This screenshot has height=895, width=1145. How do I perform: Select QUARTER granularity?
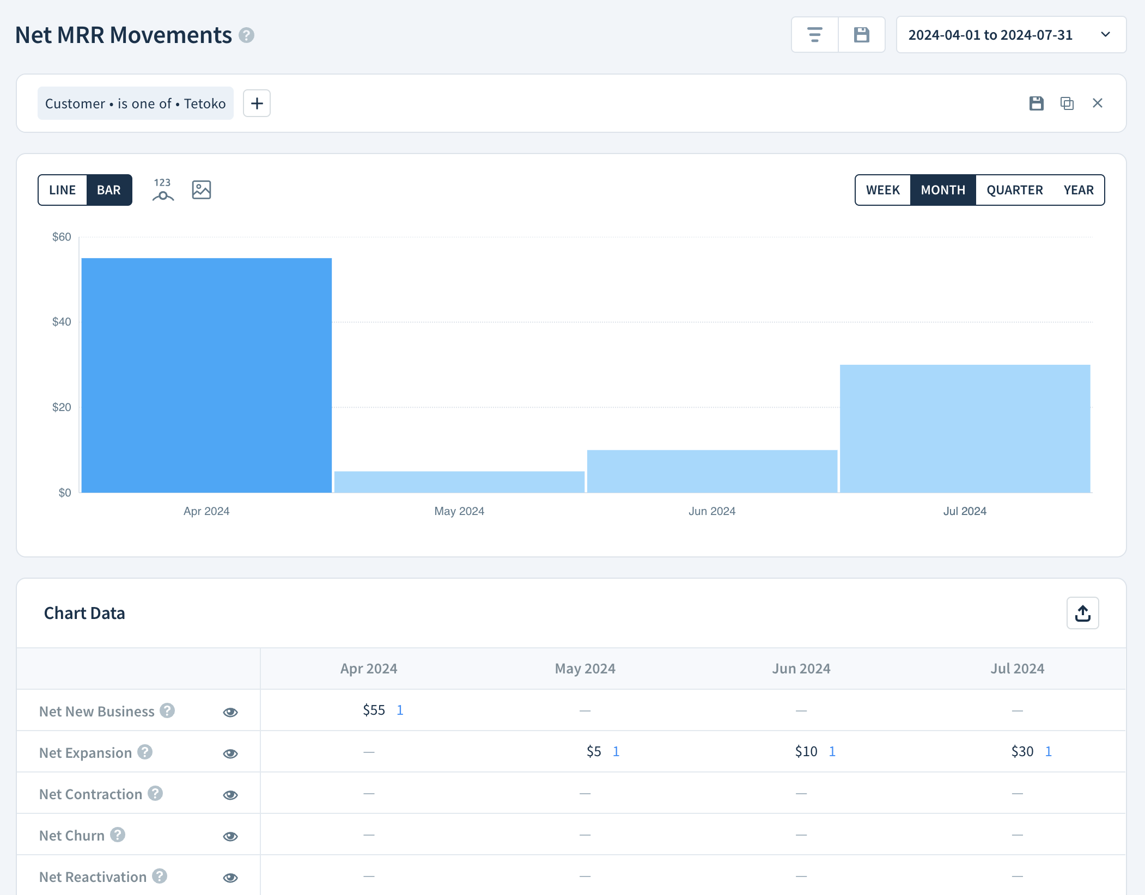coord(1014,189)
